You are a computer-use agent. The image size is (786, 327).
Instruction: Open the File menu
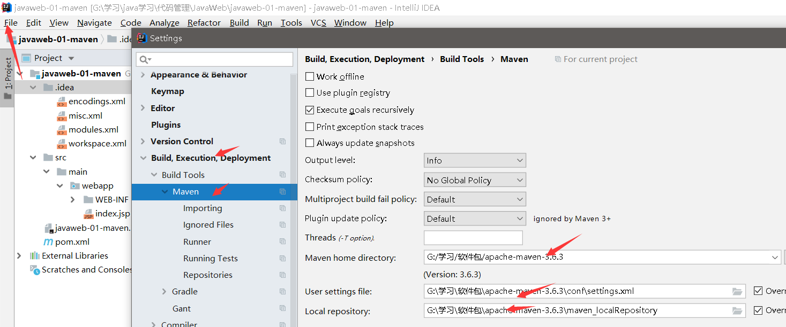(x=11, y=22)
